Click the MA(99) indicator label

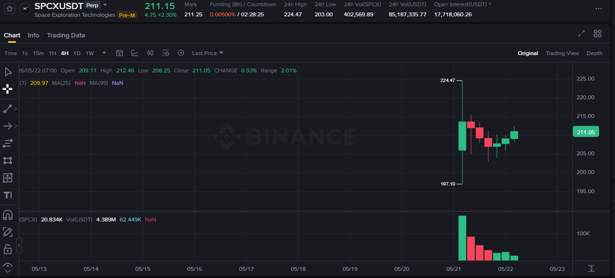click(98, 83)
